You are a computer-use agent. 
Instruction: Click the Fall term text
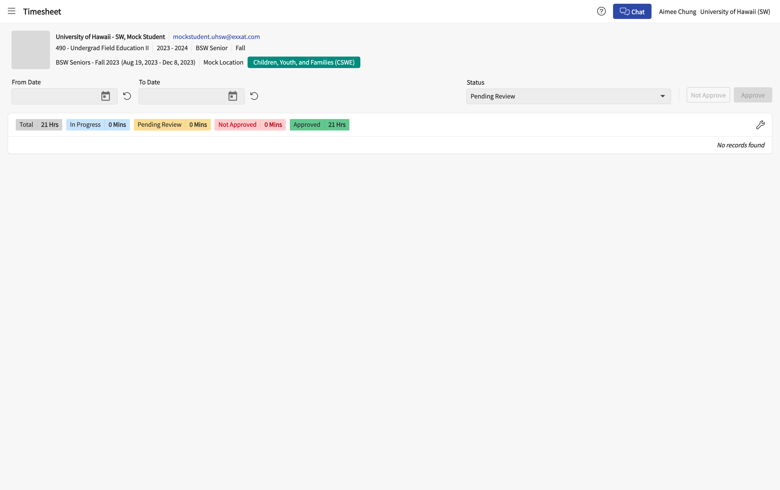pyautogui.click(x=240, y=48)
